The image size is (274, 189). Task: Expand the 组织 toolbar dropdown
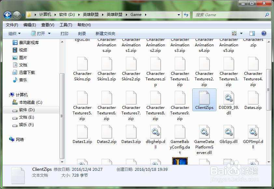click(x=15, y=33)
